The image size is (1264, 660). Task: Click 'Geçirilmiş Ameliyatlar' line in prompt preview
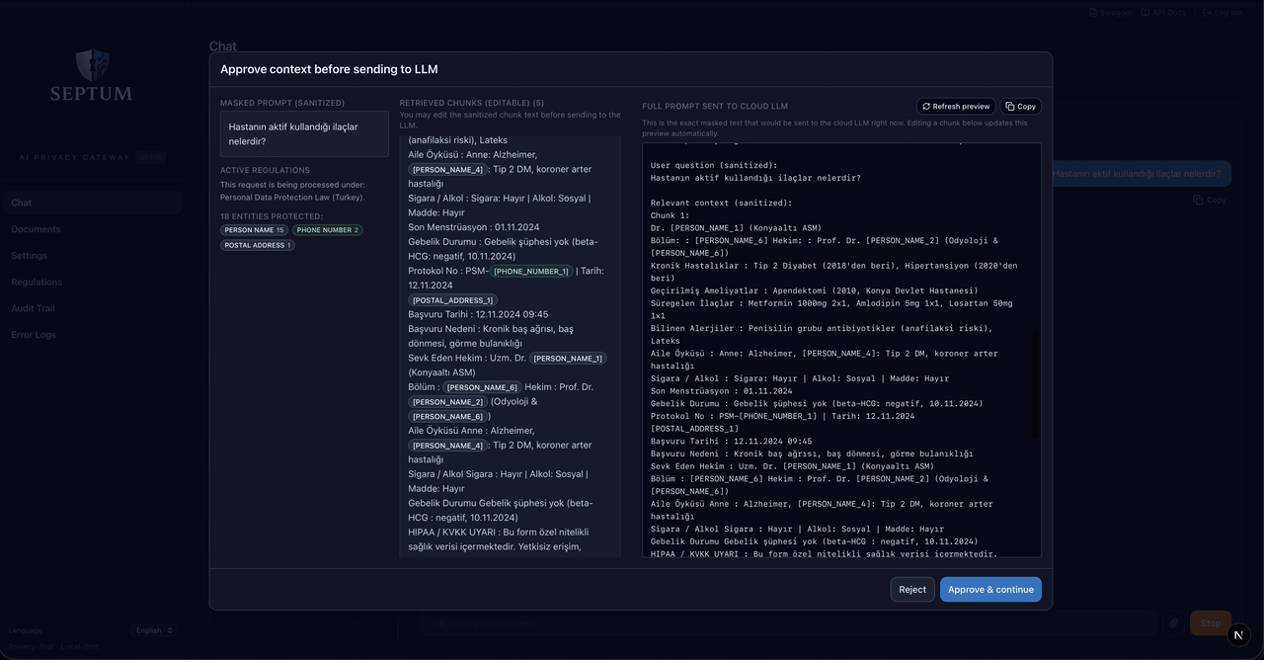tap(815, 290)
